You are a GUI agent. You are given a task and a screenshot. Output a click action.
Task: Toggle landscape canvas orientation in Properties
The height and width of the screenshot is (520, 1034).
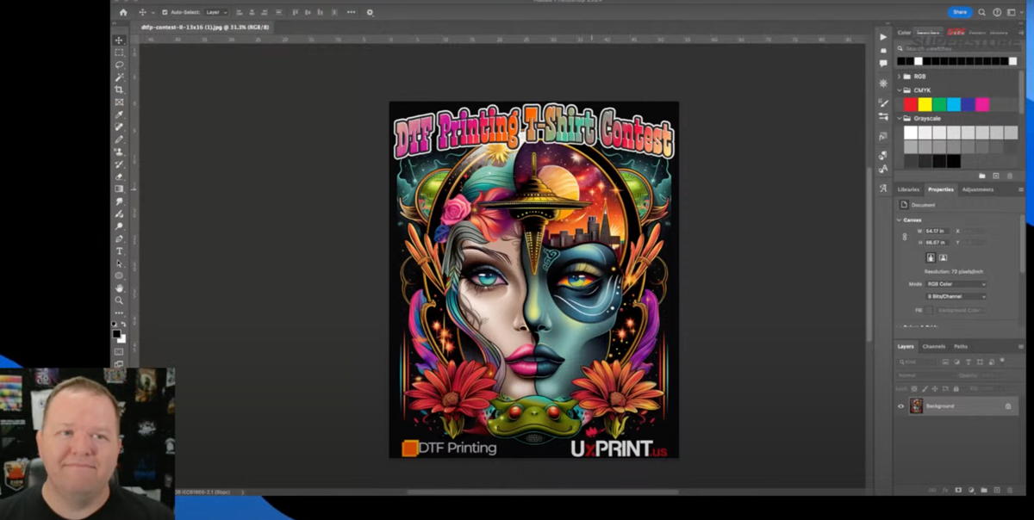[942, 257]
